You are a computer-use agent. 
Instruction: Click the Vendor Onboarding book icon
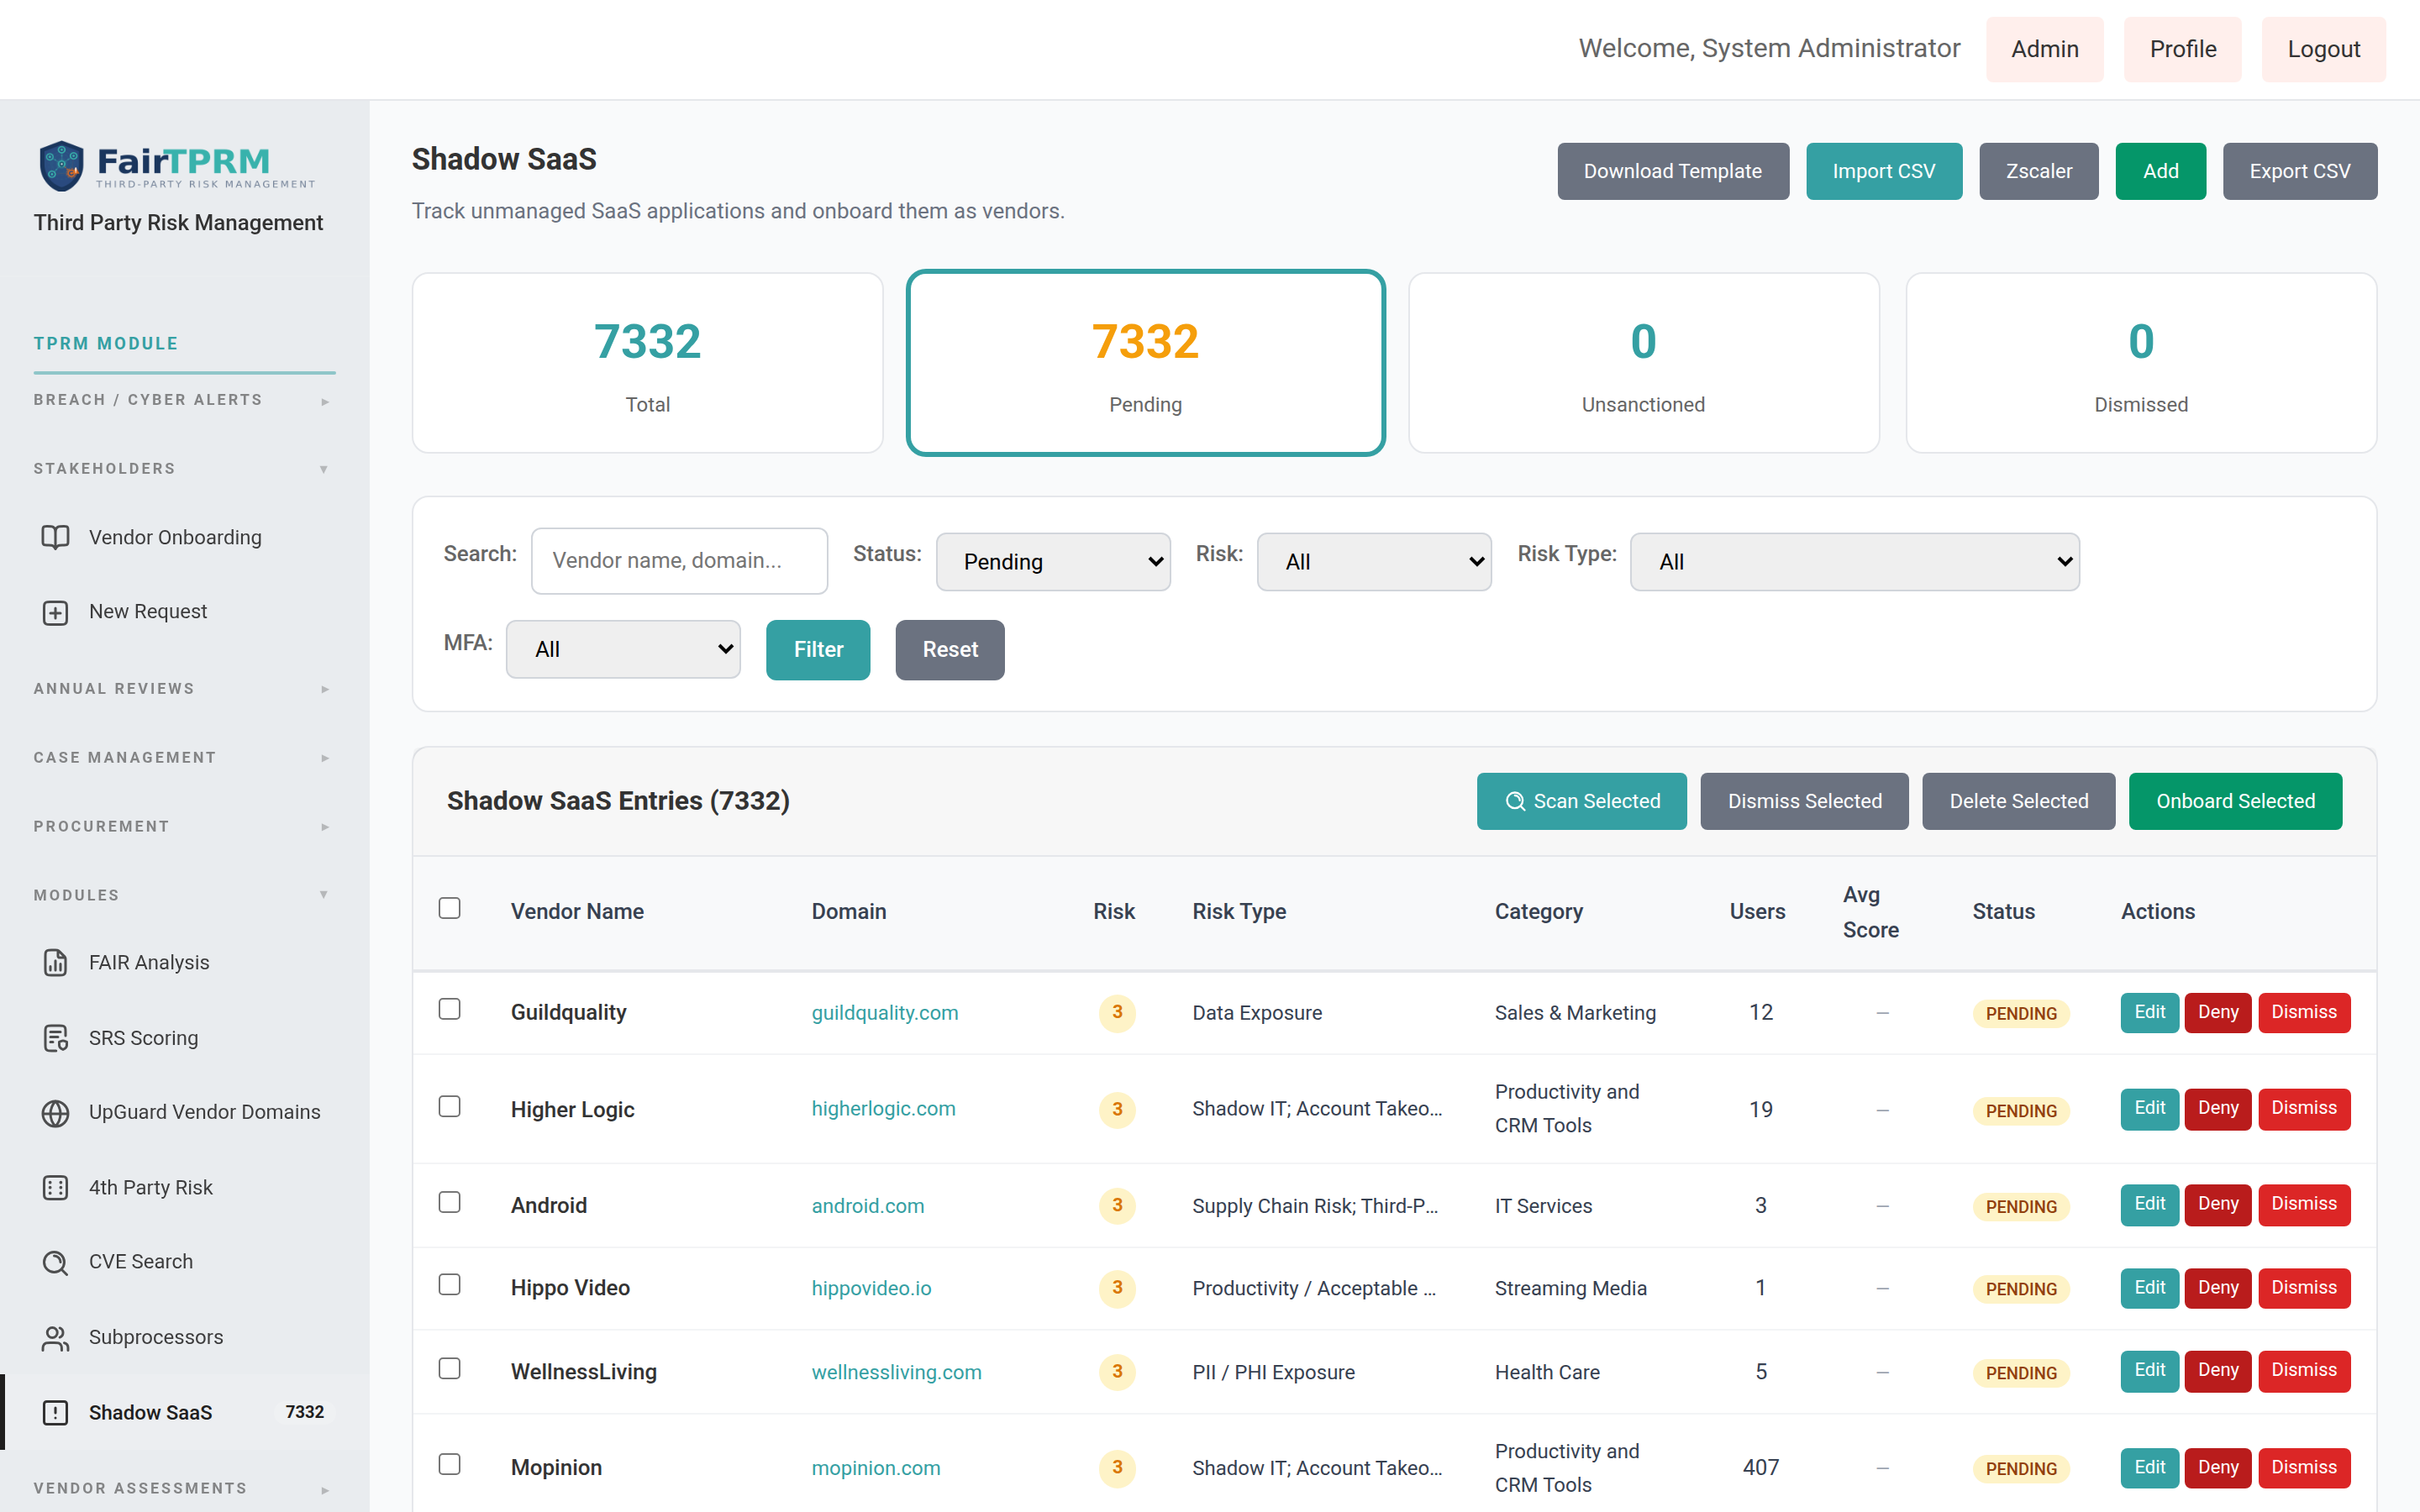(55, 537)
